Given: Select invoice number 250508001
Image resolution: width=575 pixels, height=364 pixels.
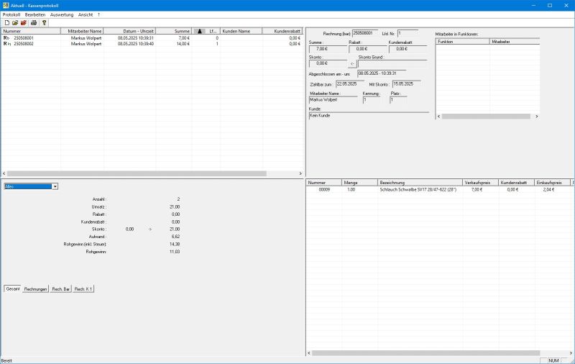Looking at the screenshot, I should 24,38.
